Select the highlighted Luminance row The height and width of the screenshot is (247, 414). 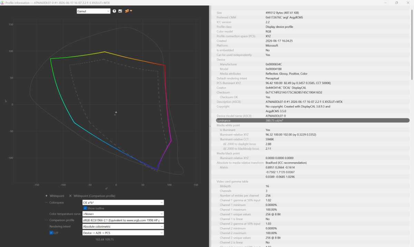click(x=313, y=120)
